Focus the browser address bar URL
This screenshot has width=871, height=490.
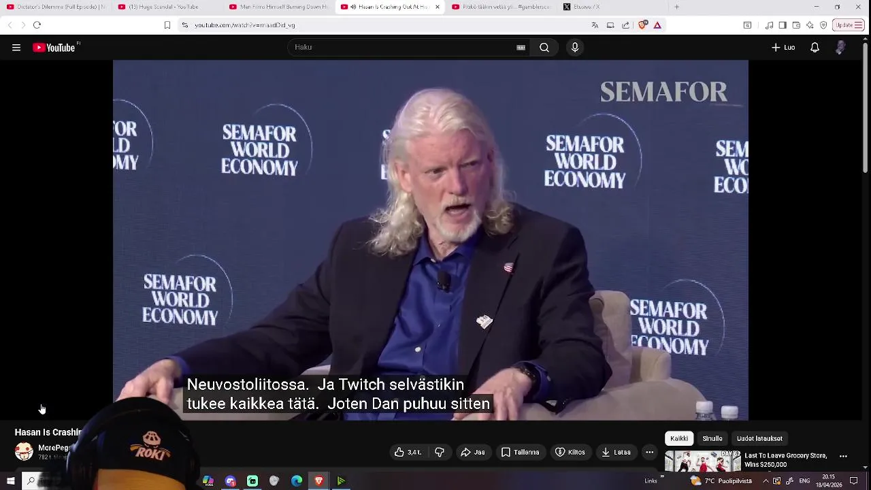pyautogui.click(x=245, y=25)
